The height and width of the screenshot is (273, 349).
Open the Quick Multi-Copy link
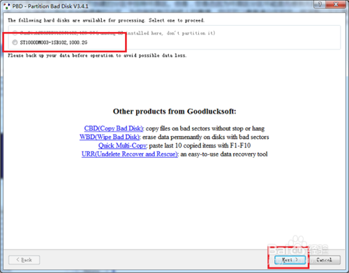pyautogui.click(x=122, y=146)
